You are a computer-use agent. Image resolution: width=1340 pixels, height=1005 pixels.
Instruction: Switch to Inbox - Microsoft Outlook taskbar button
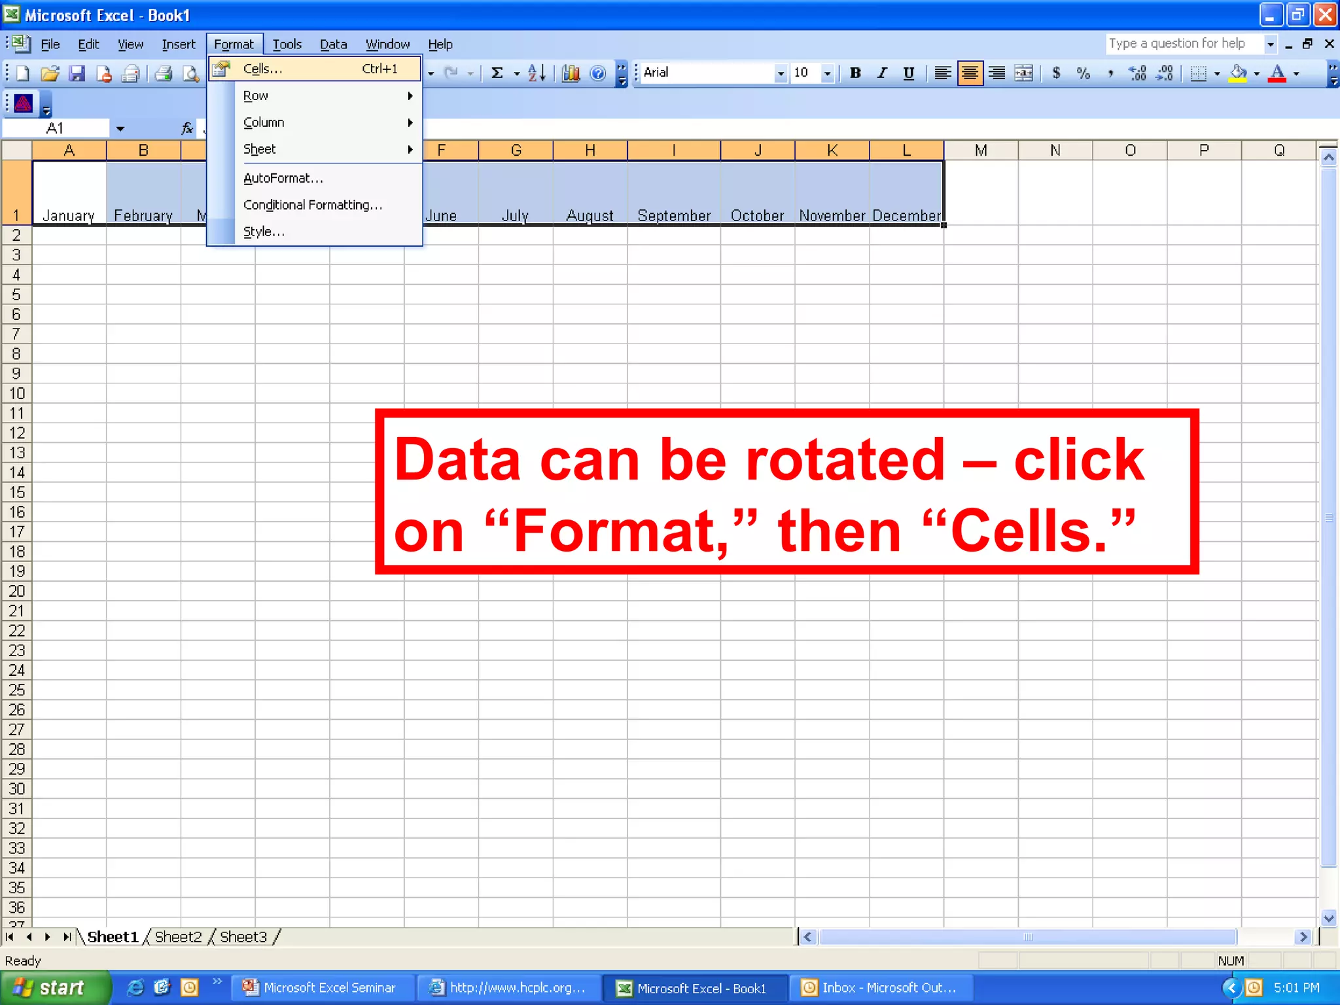881,987
